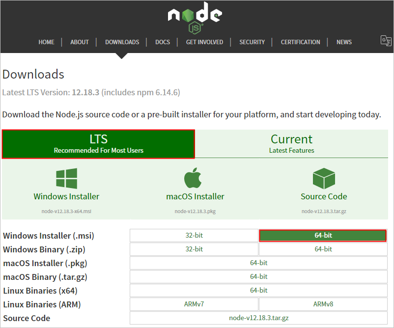The width and height of the screenshot is (394, 328).
Task: Open the CERTIFICATION nav item
Action: (301, 42)
